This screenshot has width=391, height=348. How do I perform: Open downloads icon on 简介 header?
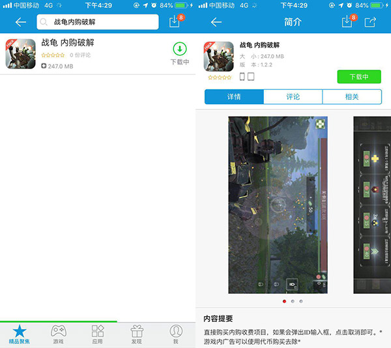[x=347, y=22]
